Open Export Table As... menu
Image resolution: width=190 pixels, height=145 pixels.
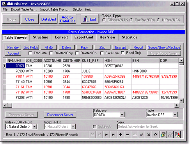(24, 9)
